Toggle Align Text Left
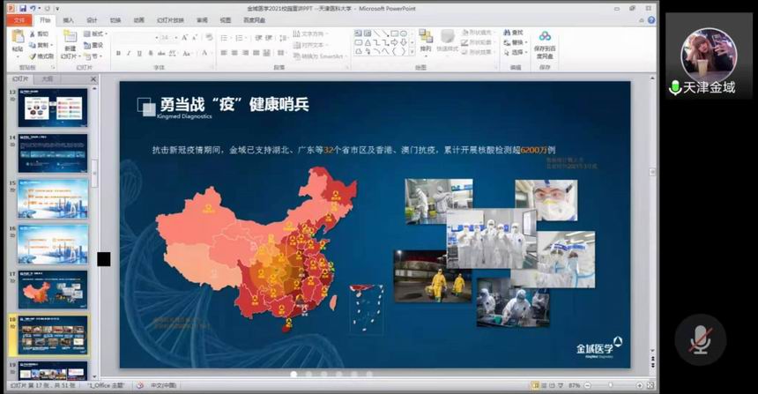Image resolution: width=758 pixels, height=394 pixels. pyautogui.click(x=224, y=53)
